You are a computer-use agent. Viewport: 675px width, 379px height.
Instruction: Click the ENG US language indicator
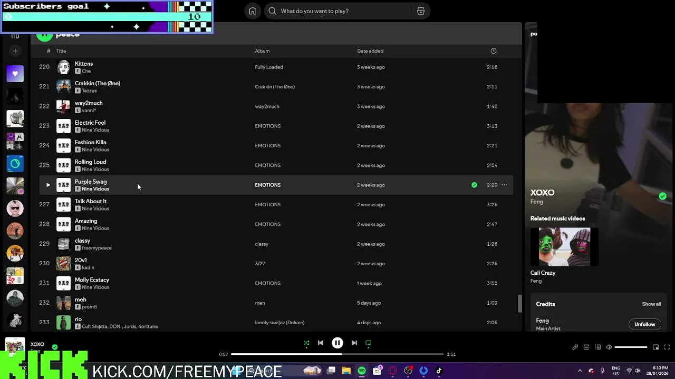point(615,371)
